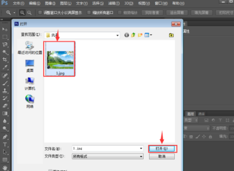The height and width of the screenshot is (171, 234).
Task: Expand the Look in folder dropdown
Action: [x=117, y=35]
